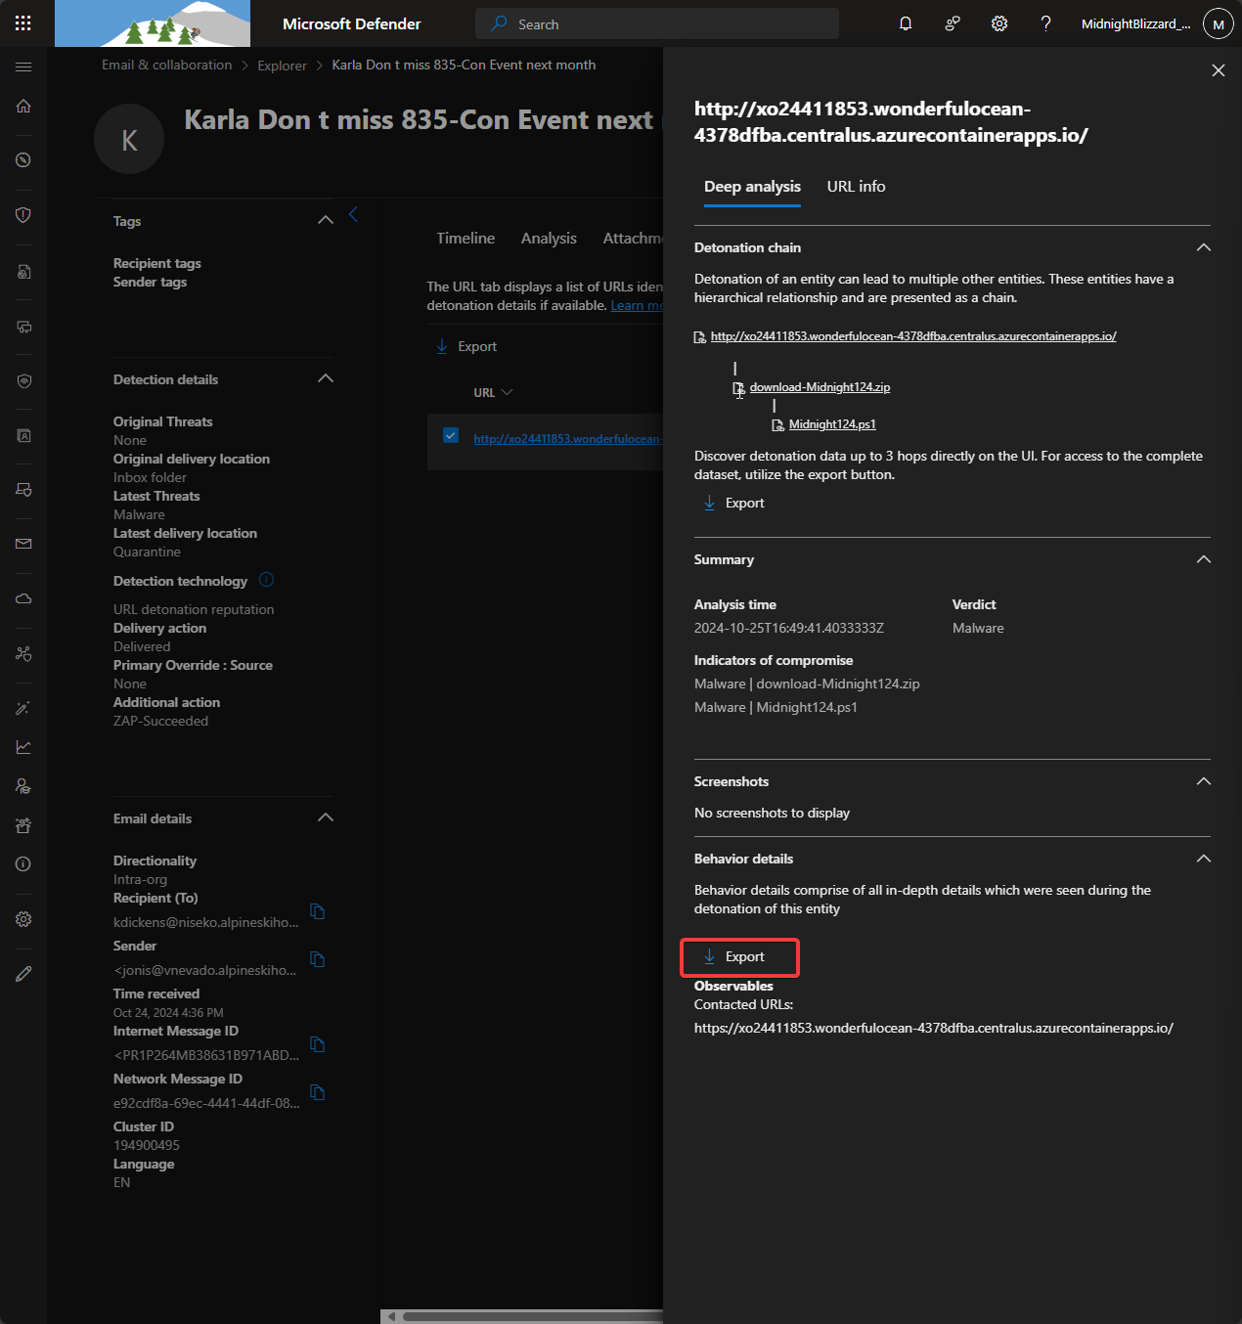Open the Home icon in the left navigation
The height and width of the screenshot is (1324, 1242).
[23, 107]
